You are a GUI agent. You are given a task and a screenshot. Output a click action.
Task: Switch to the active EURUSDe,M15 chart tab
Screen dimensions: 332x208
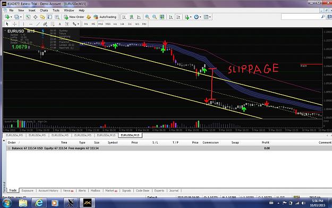tap(130, 135)
